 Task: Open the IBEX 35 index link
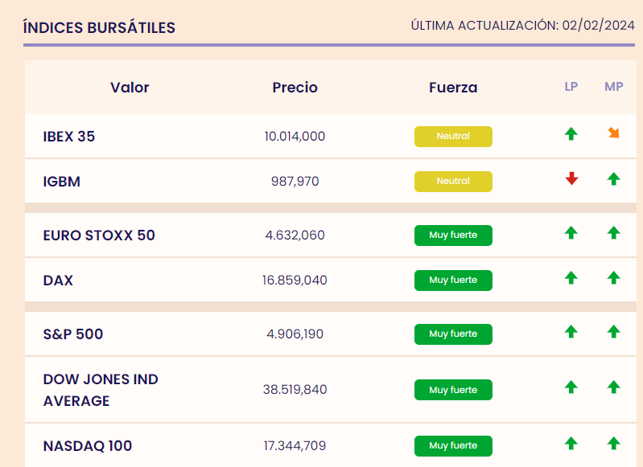click(x=69, y=137)
